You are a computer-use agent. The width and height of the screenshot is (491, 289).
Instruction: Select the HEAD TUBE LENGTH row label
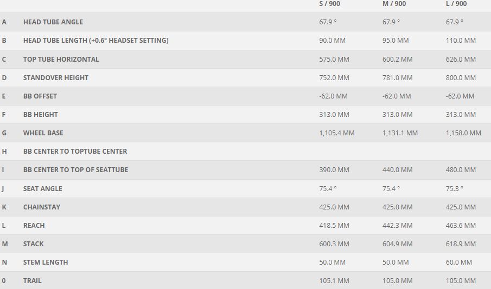(96, 40)
